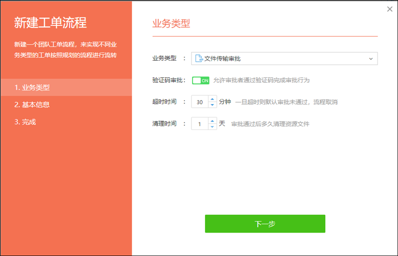
Task: Click the 清理时间 value field showing 1
Action: (x=199, y=124)
